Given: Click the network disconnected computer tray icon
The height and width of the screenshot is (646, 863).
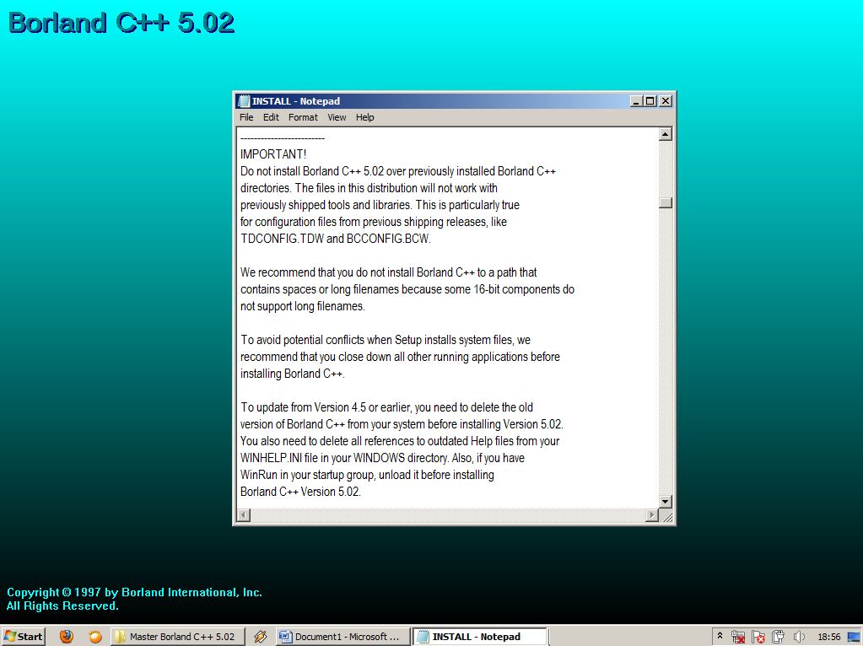Looking at the screenshot, I should point(738,638).
